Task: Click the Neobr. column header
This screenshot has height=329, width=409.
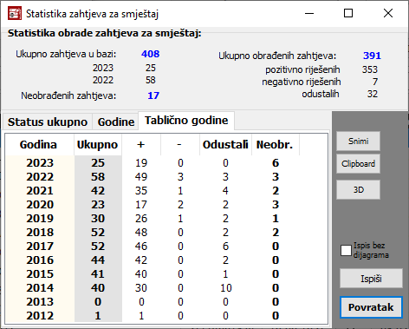Action: (x=276, y=145)
